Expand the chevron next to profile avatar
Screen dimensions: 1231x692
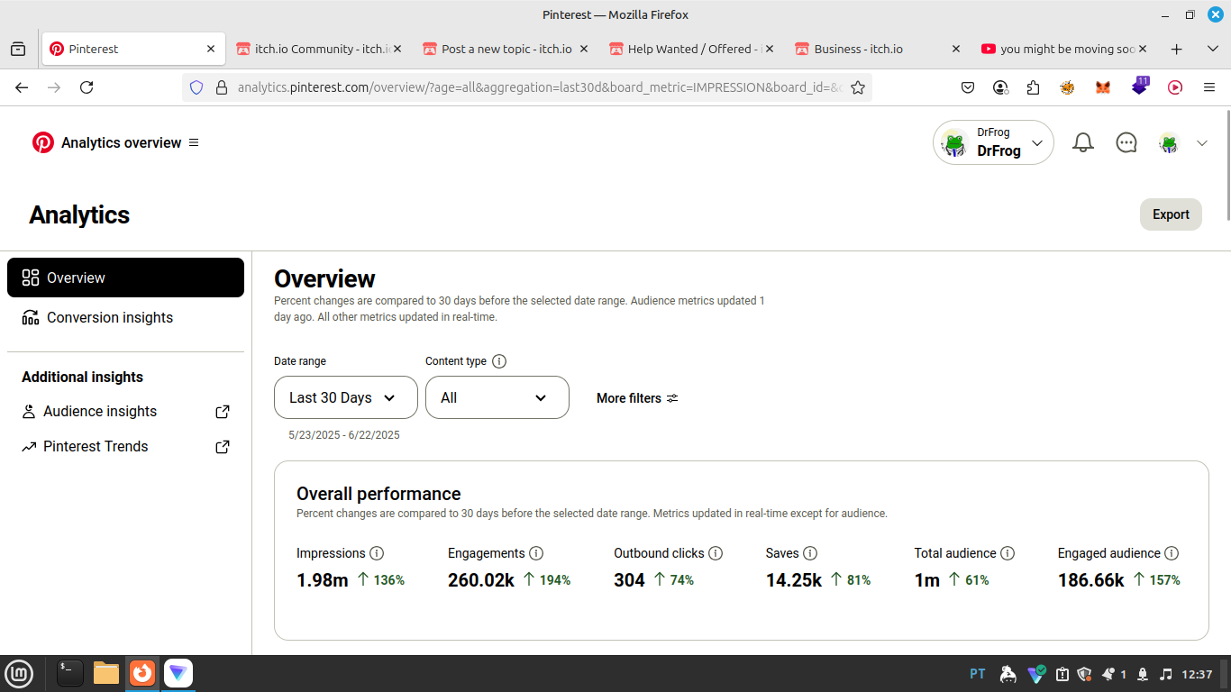tap(1202, 142)
